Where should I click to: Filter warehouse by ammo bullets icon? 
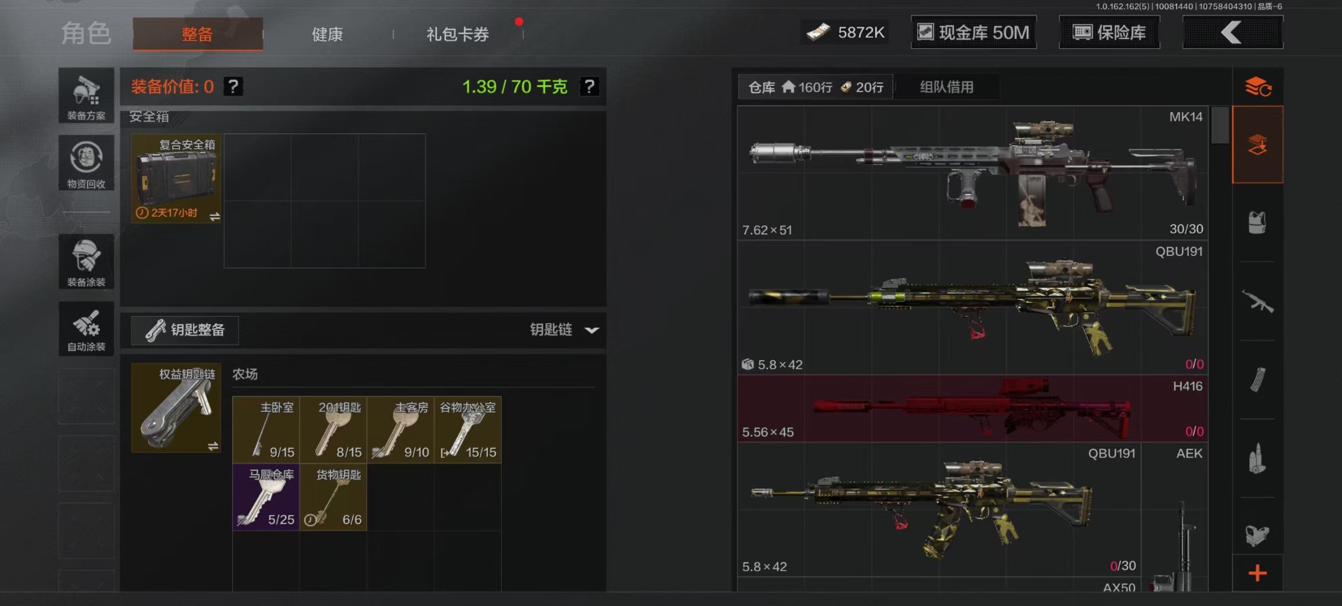tap(1257, 459)
